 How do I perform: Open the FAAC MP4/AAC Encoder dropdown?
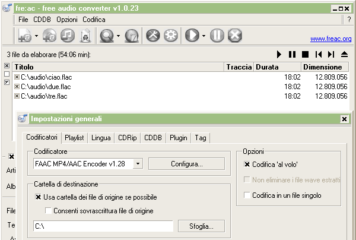[138, 163]
